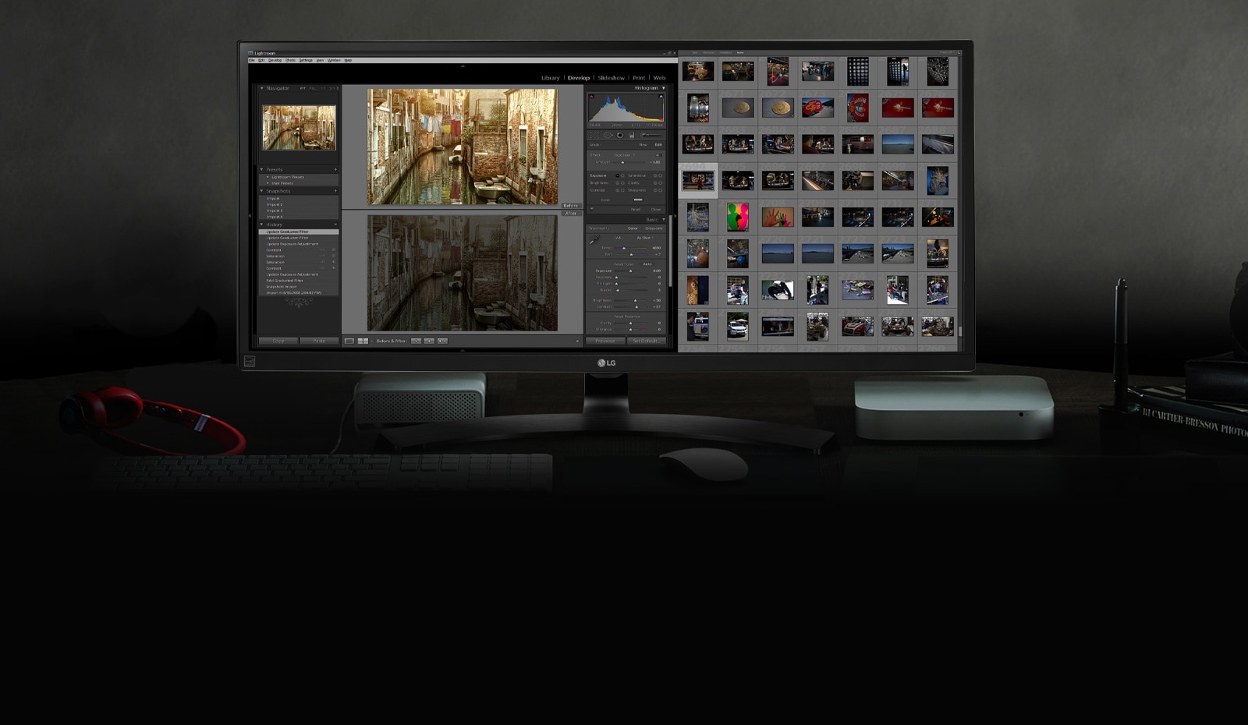
Task: Click the Auto tone button
Action: click(649, 264)
